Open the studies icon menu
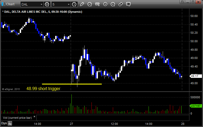This screenshot has width=203, height=127. point(90,4)
